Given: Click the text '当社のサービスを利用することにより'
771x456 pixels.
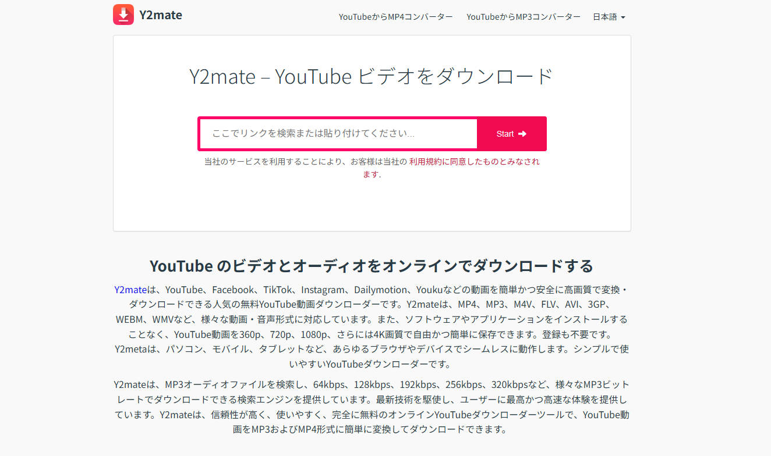Looking at the screenshot, I should [273, 162].
